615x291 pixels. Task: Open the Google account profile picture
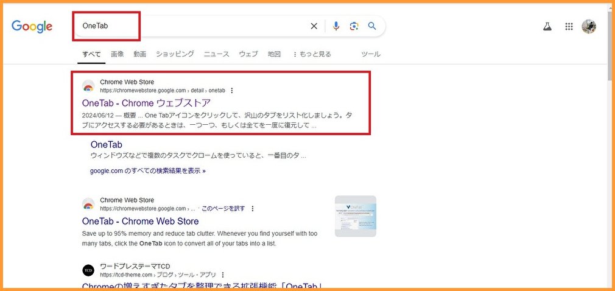click(589, 27)
